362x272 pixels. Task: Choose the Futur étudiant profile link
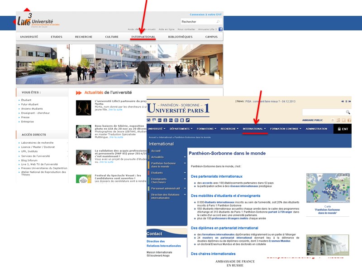pyautogui.click(x=30, y=104)
